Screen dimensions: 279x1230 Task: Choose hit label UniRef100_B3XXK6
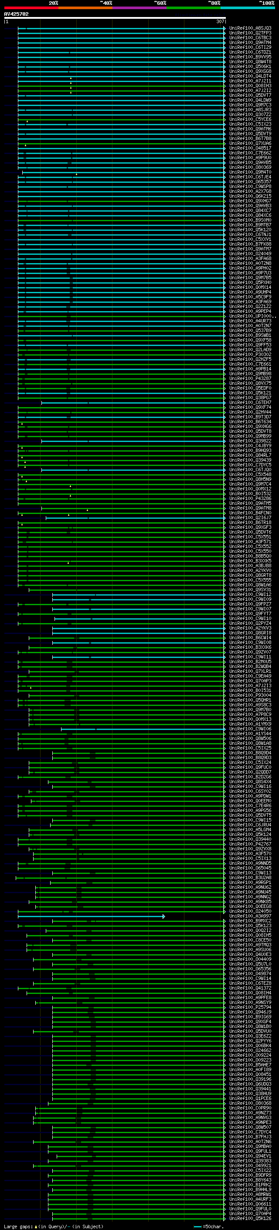pyautogui.click(x=250, y=647)
